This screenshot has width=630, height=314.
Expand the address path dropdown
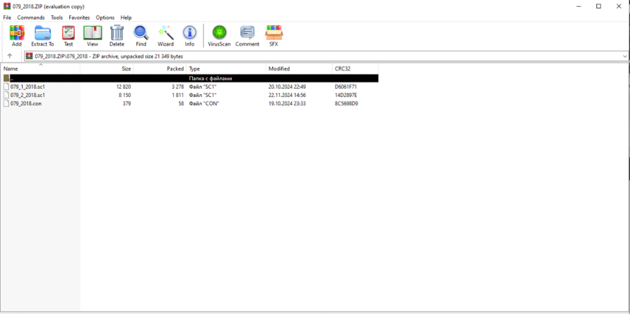[624, 56]
